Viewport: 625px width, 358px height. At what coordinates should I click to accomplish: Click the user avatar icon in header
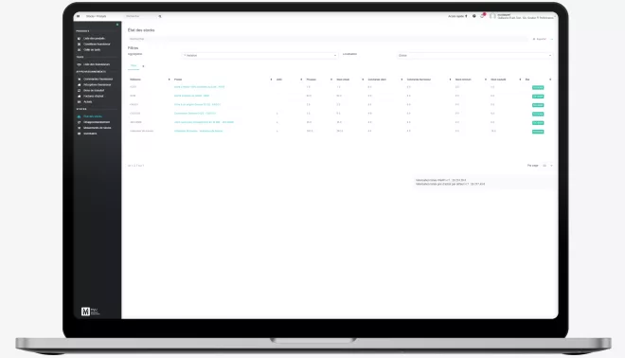(x=492, y=16)
